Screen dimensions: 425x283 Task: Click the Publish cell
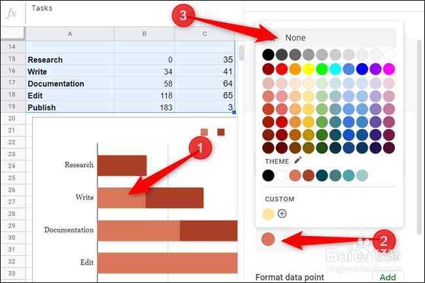coord(70,107)
